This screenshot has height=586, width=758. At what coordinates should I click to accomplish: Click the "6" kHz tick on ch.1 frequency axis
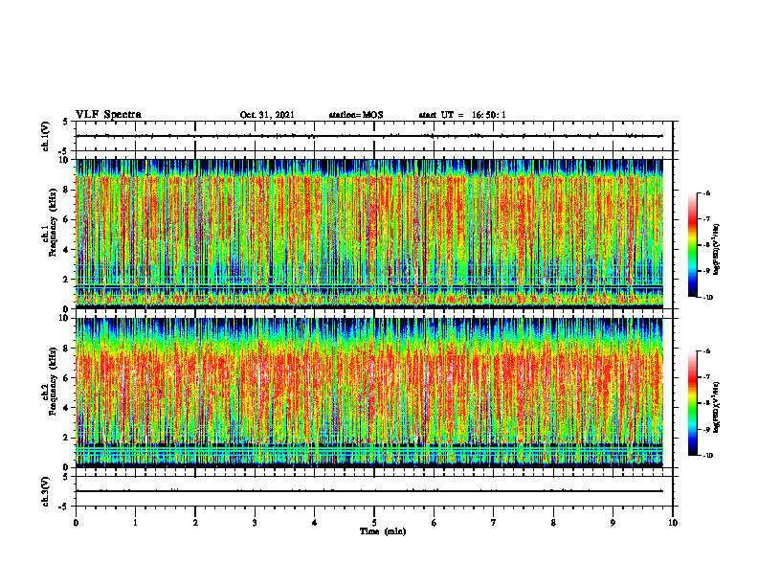[x=67, y=219]
